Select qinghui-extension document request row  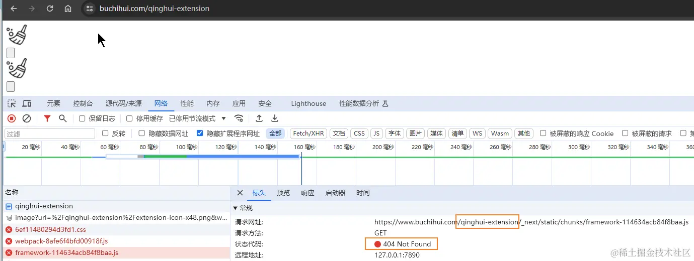pyautogui.click(x=116, y=206)
